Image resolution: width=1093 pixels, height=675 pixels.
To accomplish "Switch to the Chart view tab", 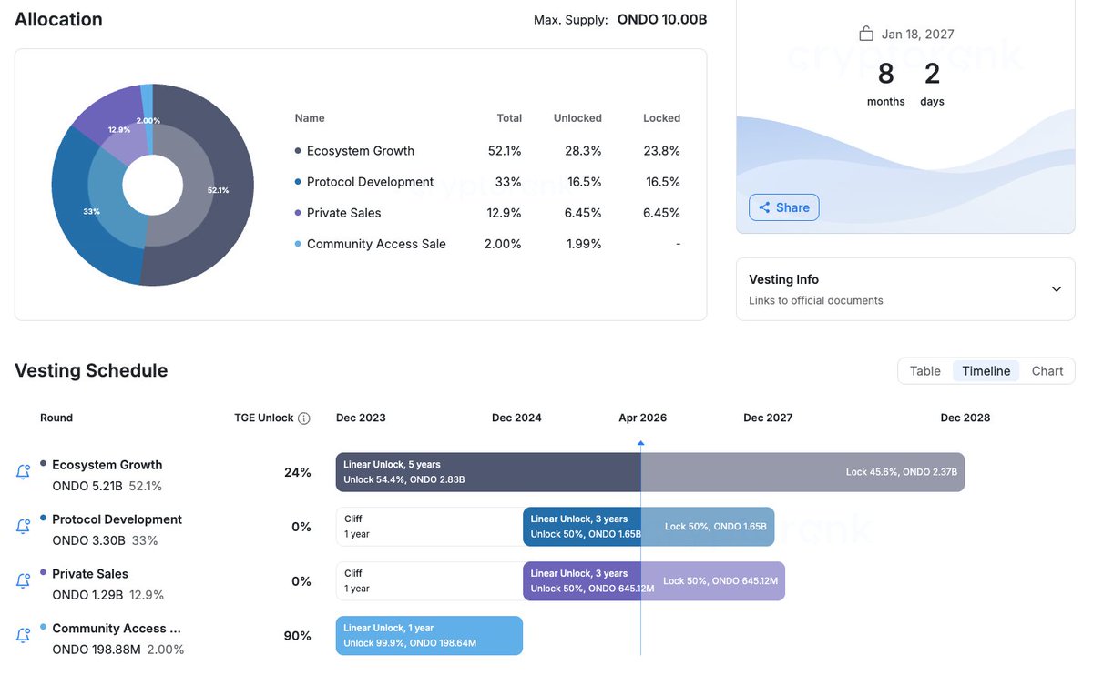I will pyautogui.click(x=1047, y=371).
